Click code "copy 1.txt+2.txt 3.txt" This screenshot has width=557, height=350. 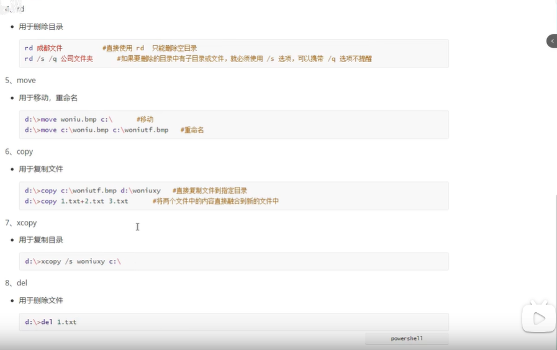84,201
